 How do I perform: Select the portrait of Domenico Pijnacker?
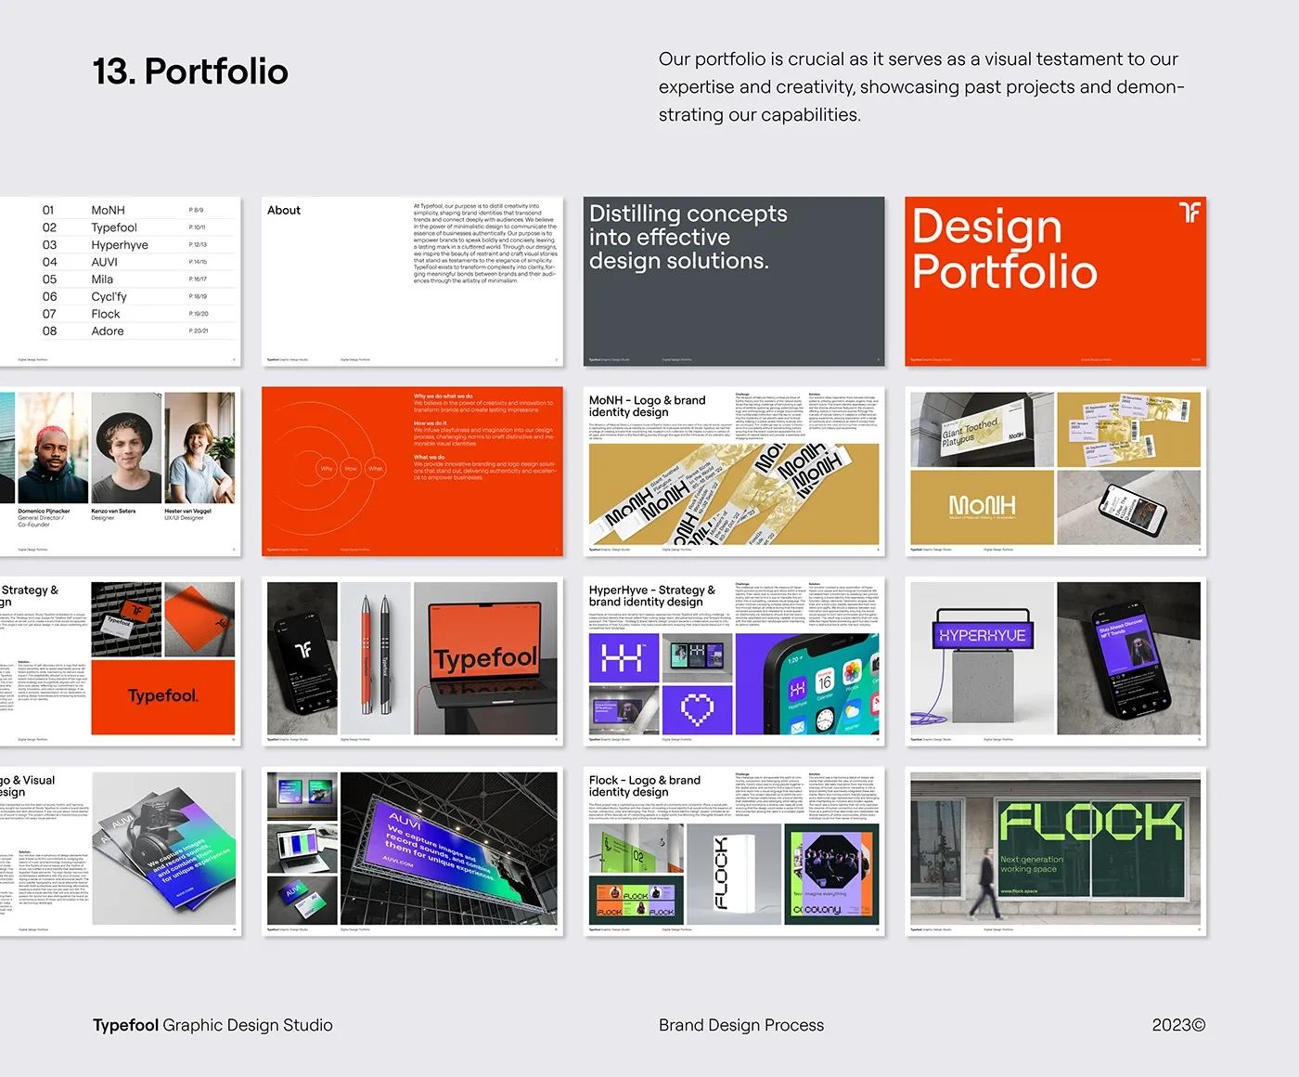[x=53, y=448]
